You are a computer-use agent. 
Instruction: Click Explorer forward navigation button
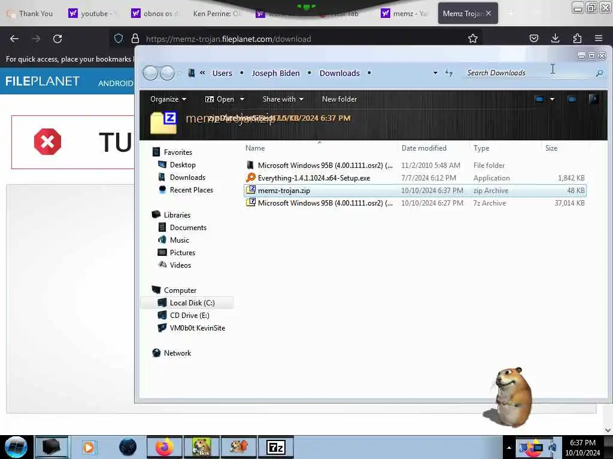tap(168, 73)
